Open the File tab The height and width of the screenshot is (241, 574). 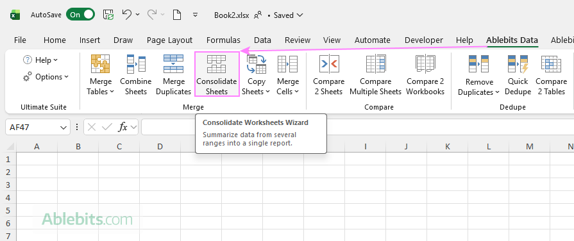coord(20,40)
